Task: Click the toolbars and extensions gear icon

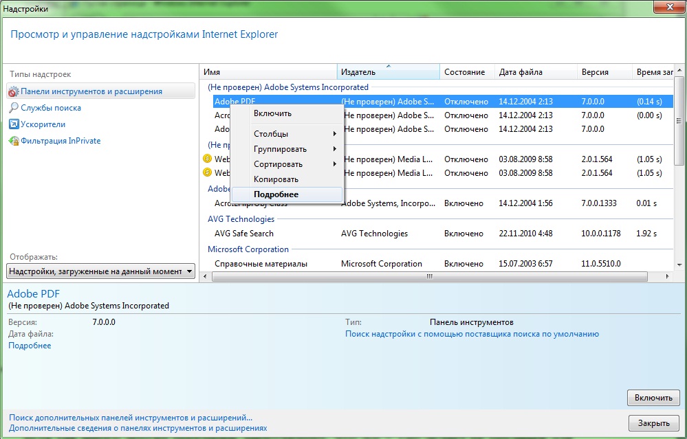Action: tap(14, 91)
